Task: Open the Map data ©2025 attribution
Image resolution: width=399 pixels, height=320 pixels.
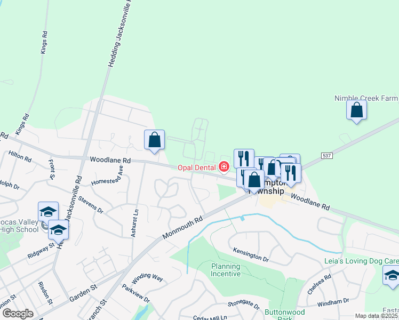Action: (377, 316)
